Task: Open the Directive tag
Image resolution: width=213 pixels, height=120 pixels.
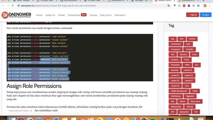Action: coord(183,54)
